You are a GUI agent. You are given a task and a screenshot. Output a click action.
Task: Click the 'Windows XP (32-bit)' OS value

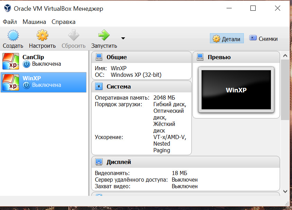[136, 75]
